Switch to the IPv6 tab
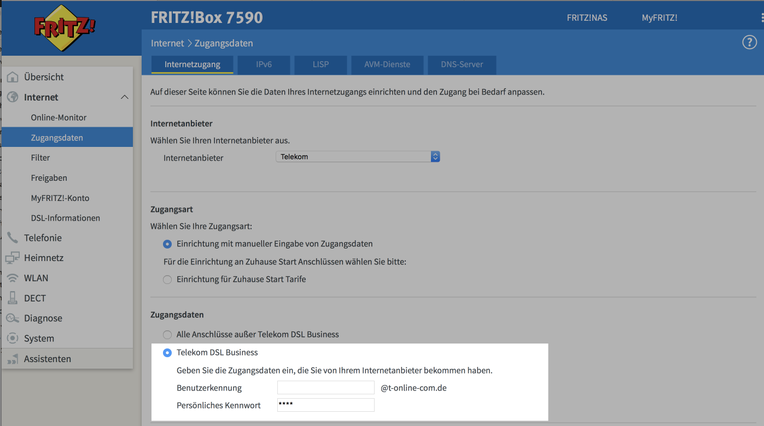Screen dimensions: 764x426 pyautogui.click(x=264, y=64)
